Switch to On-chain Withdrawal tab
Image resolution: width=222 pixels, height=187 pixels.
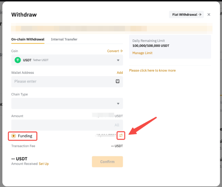[x=28, y=39]
